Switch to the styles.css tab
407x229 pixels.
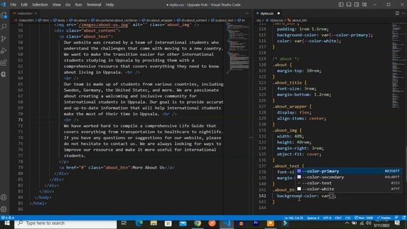[268, 13]
